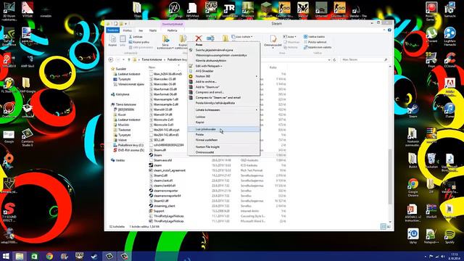Select Poista in the context menu
This screenshot has height=261, width=464.
tap(224, 135)
